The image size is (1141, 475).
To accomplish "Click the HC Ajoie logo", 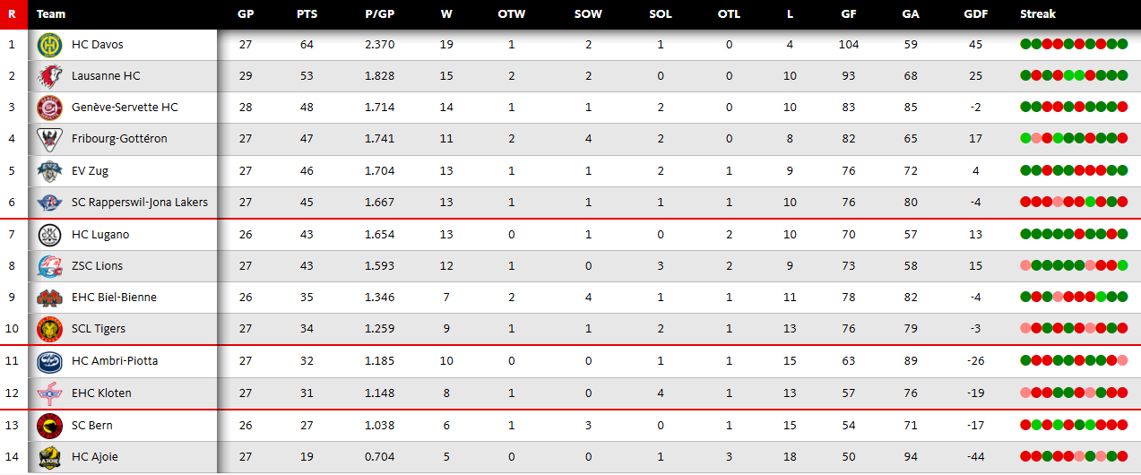I will click(x=48, y=457).
